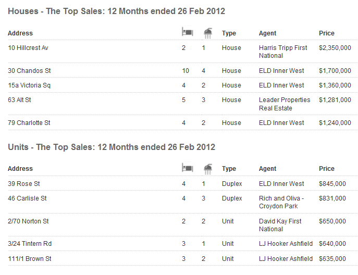Click the bedroom icon in Houses table header

click(187, 32)
